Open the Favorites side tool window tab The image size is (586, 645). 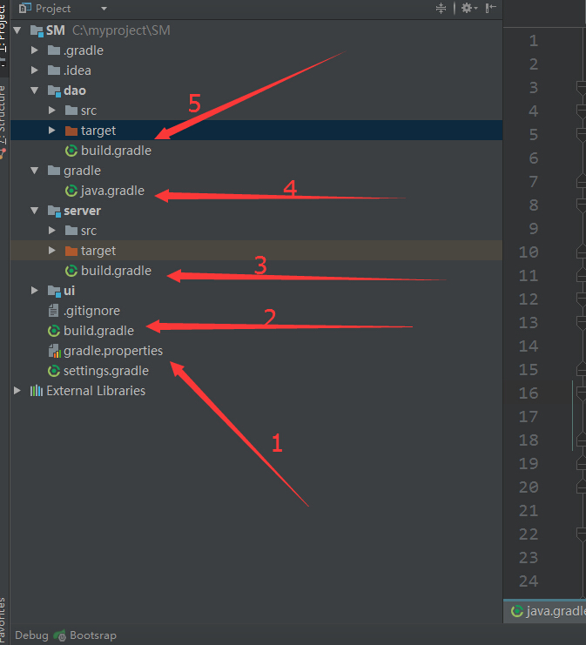(x=3, y=621)
